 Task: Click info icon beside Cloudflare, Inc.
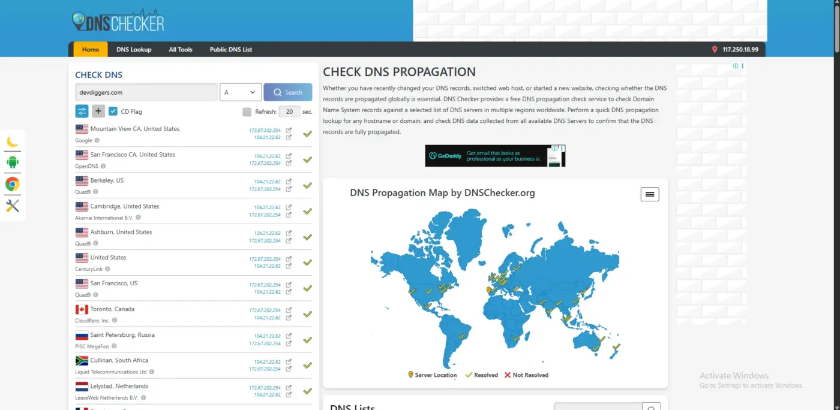(115, 321)
